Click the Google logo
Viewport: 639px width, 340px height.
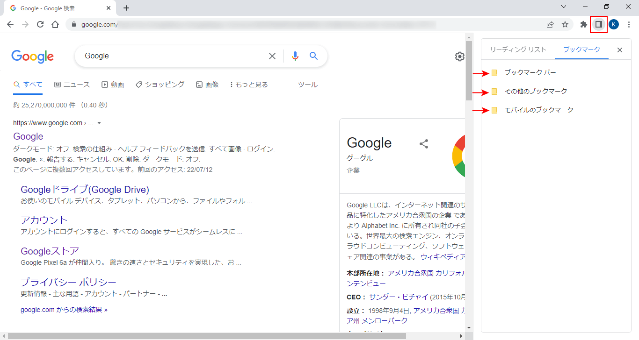coord(32,57)
